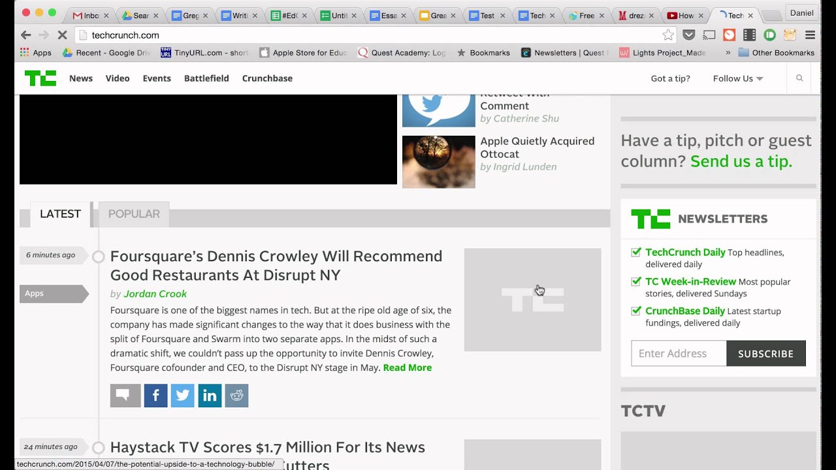Share Foursquare article on Reddit

click(236, 396)
